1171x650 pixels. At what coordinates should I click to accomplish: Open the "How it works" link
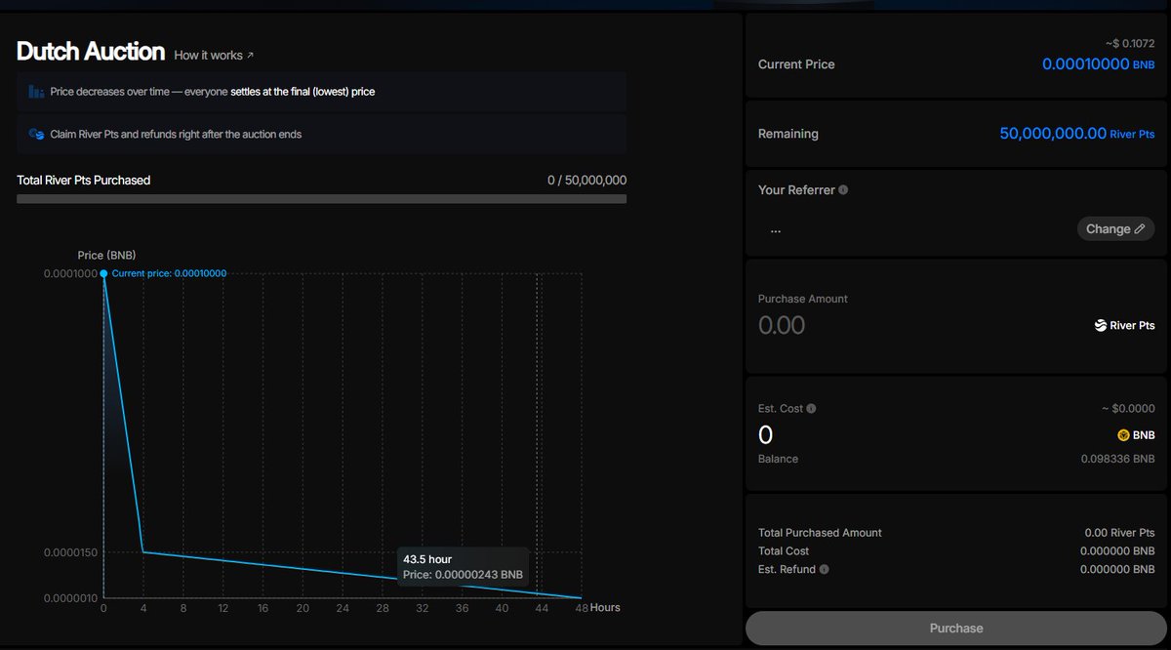214,56
